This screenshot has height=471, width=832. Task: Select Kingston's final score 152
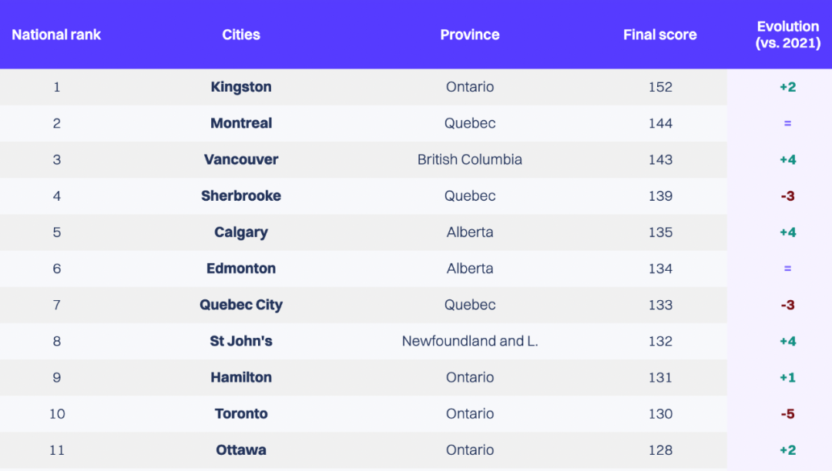pyautogui.click(x=660, y=87)
